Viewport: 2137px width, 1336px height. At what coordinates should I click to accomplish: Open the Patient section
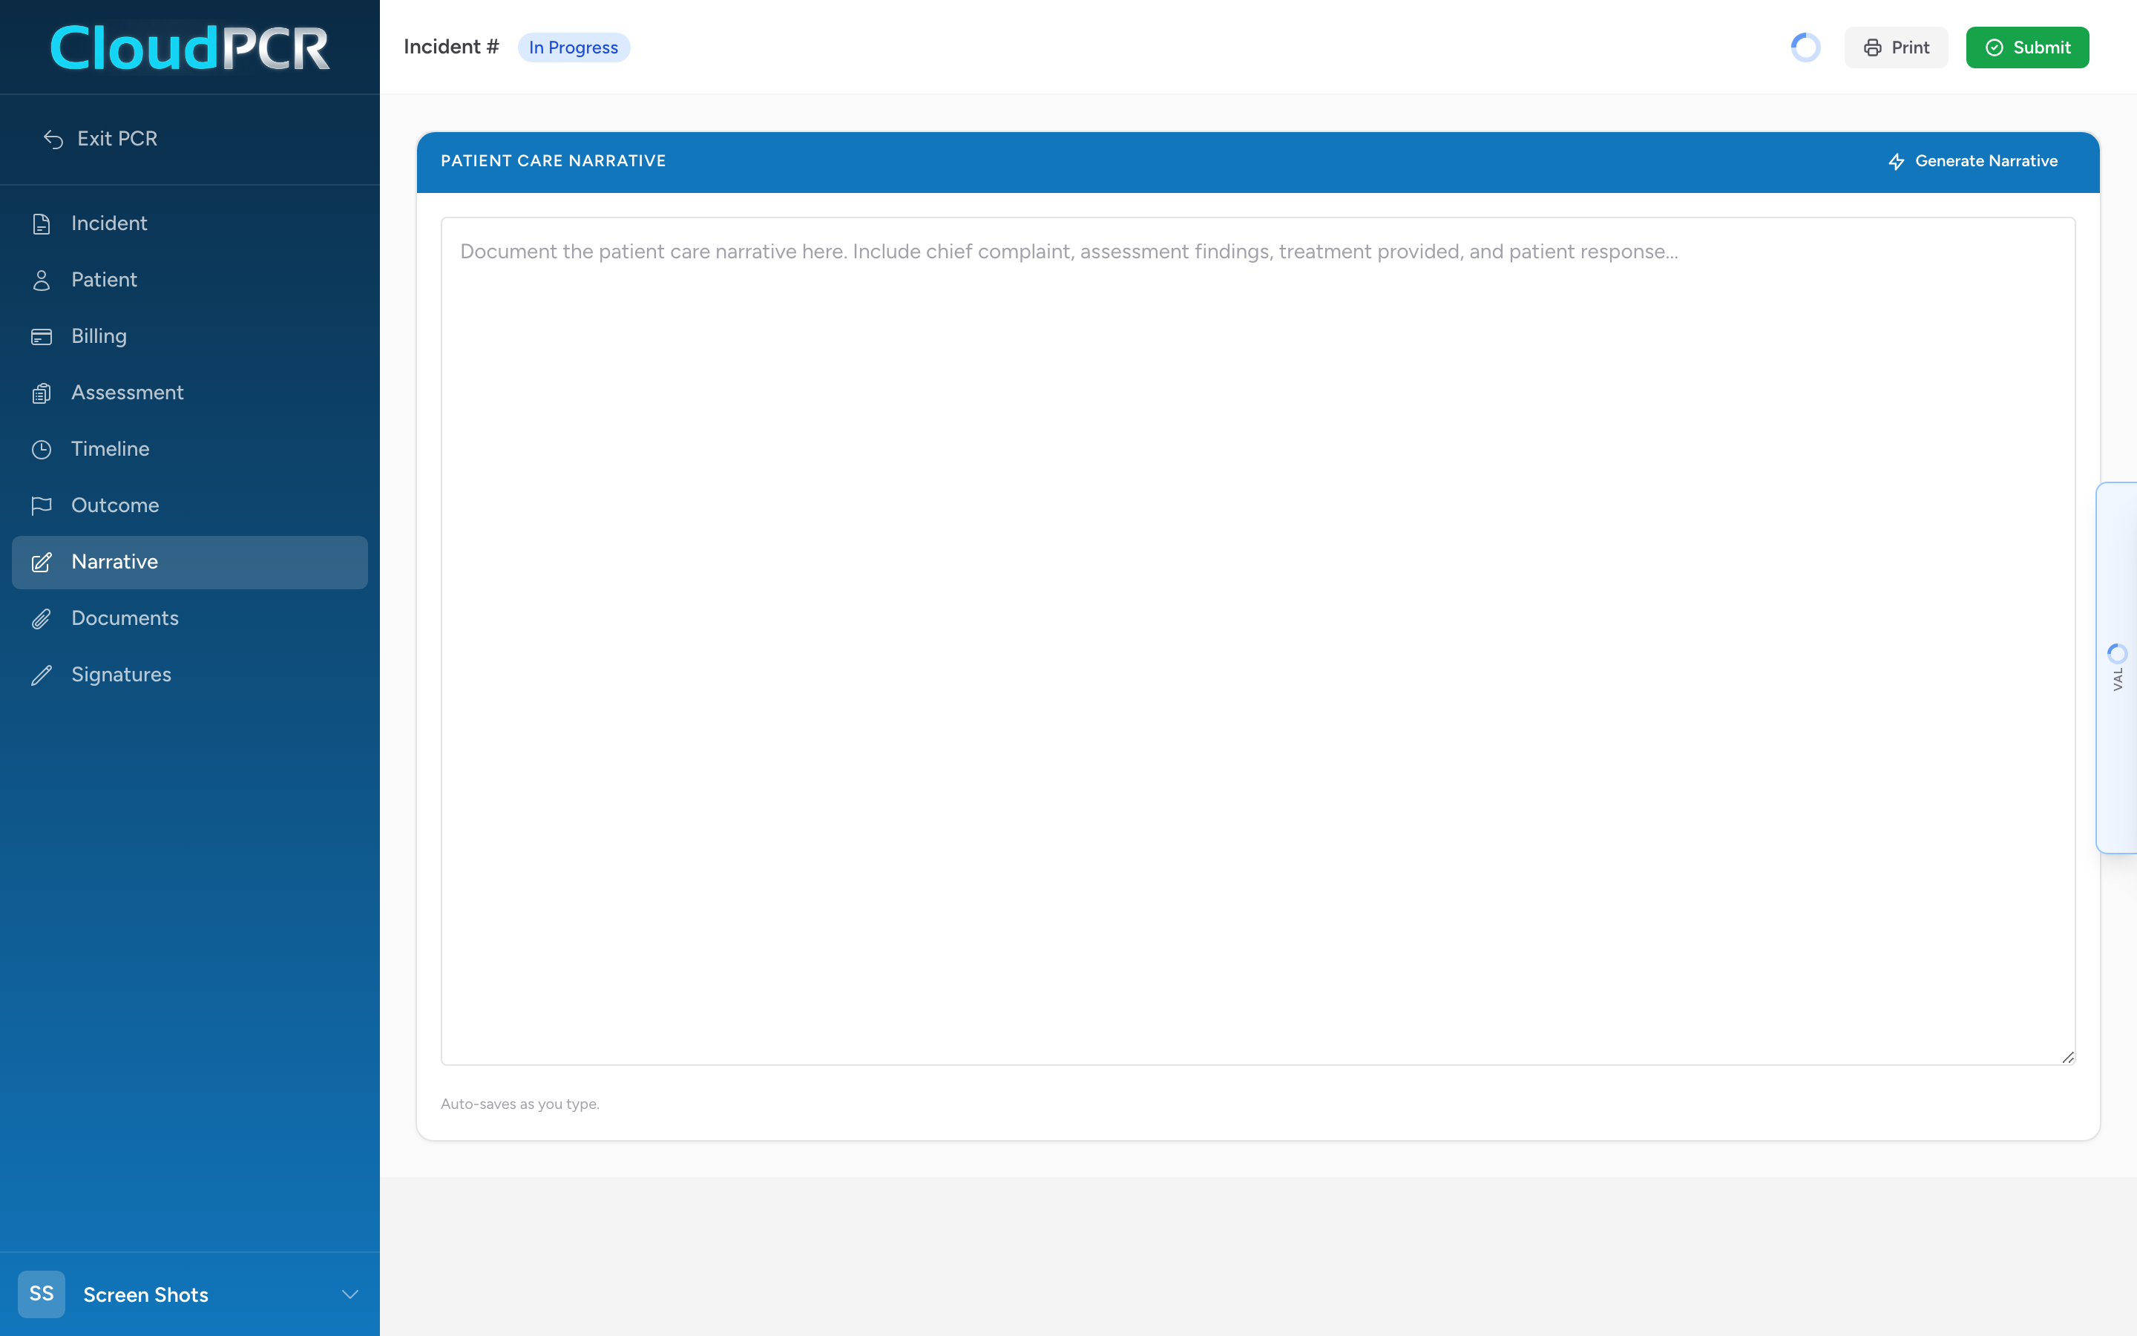click(190, 280)
